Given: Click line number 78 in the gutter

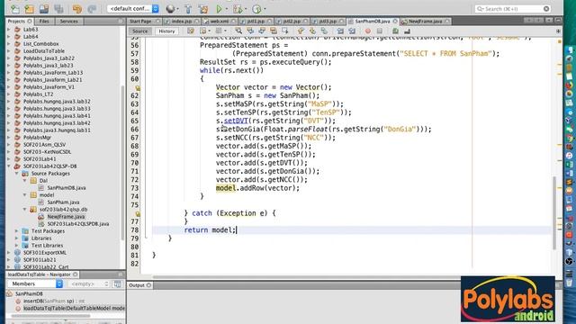Looking at the screenshot, I should coord(135,230).
